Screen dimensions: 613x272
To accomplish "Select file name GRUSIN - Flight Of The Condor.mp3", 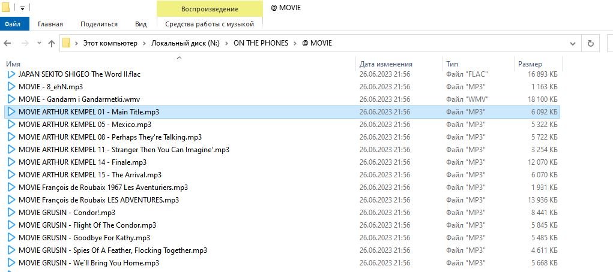I will click(x=87, y=225).
